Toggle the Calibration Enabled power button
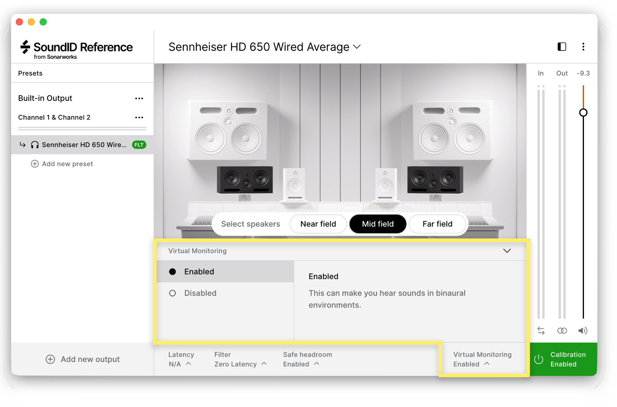The image size is (617, 407). point(539,359)
